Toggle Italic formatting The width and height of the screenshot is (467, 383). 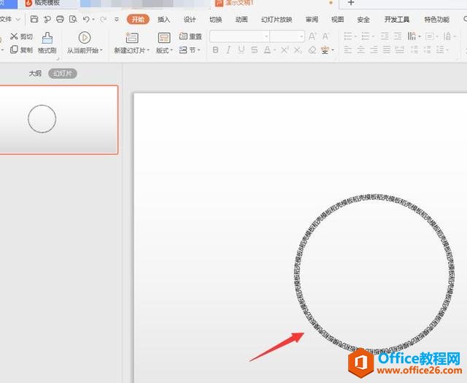pyautogui.click(x=228, y=50)
